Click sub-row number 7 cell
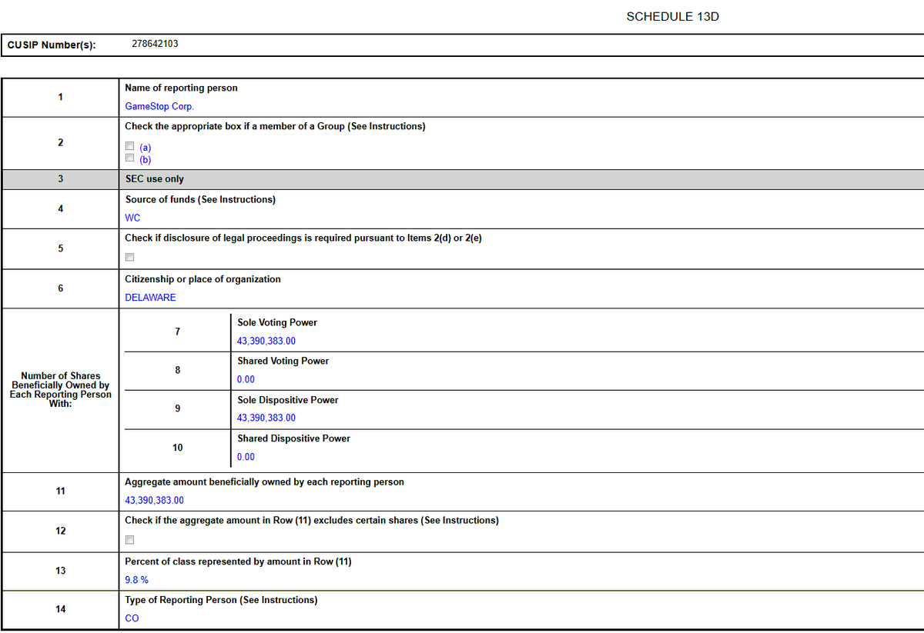This screenshot has height=633, width=924. 177,331
